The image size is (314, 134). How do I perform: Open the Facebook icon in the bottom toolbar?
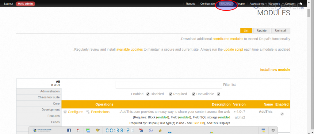click(69, 130)
